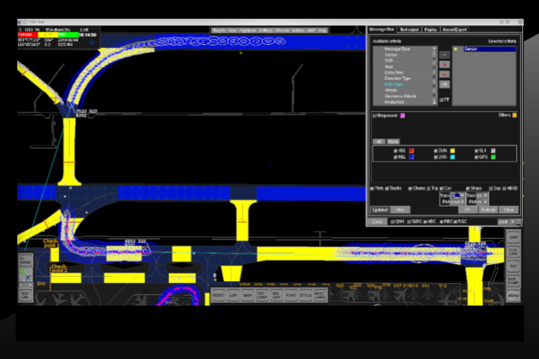Screen dimensions: 539x359
Task: Toggle the ADL sensor checkbox
Action: point(396,151)
